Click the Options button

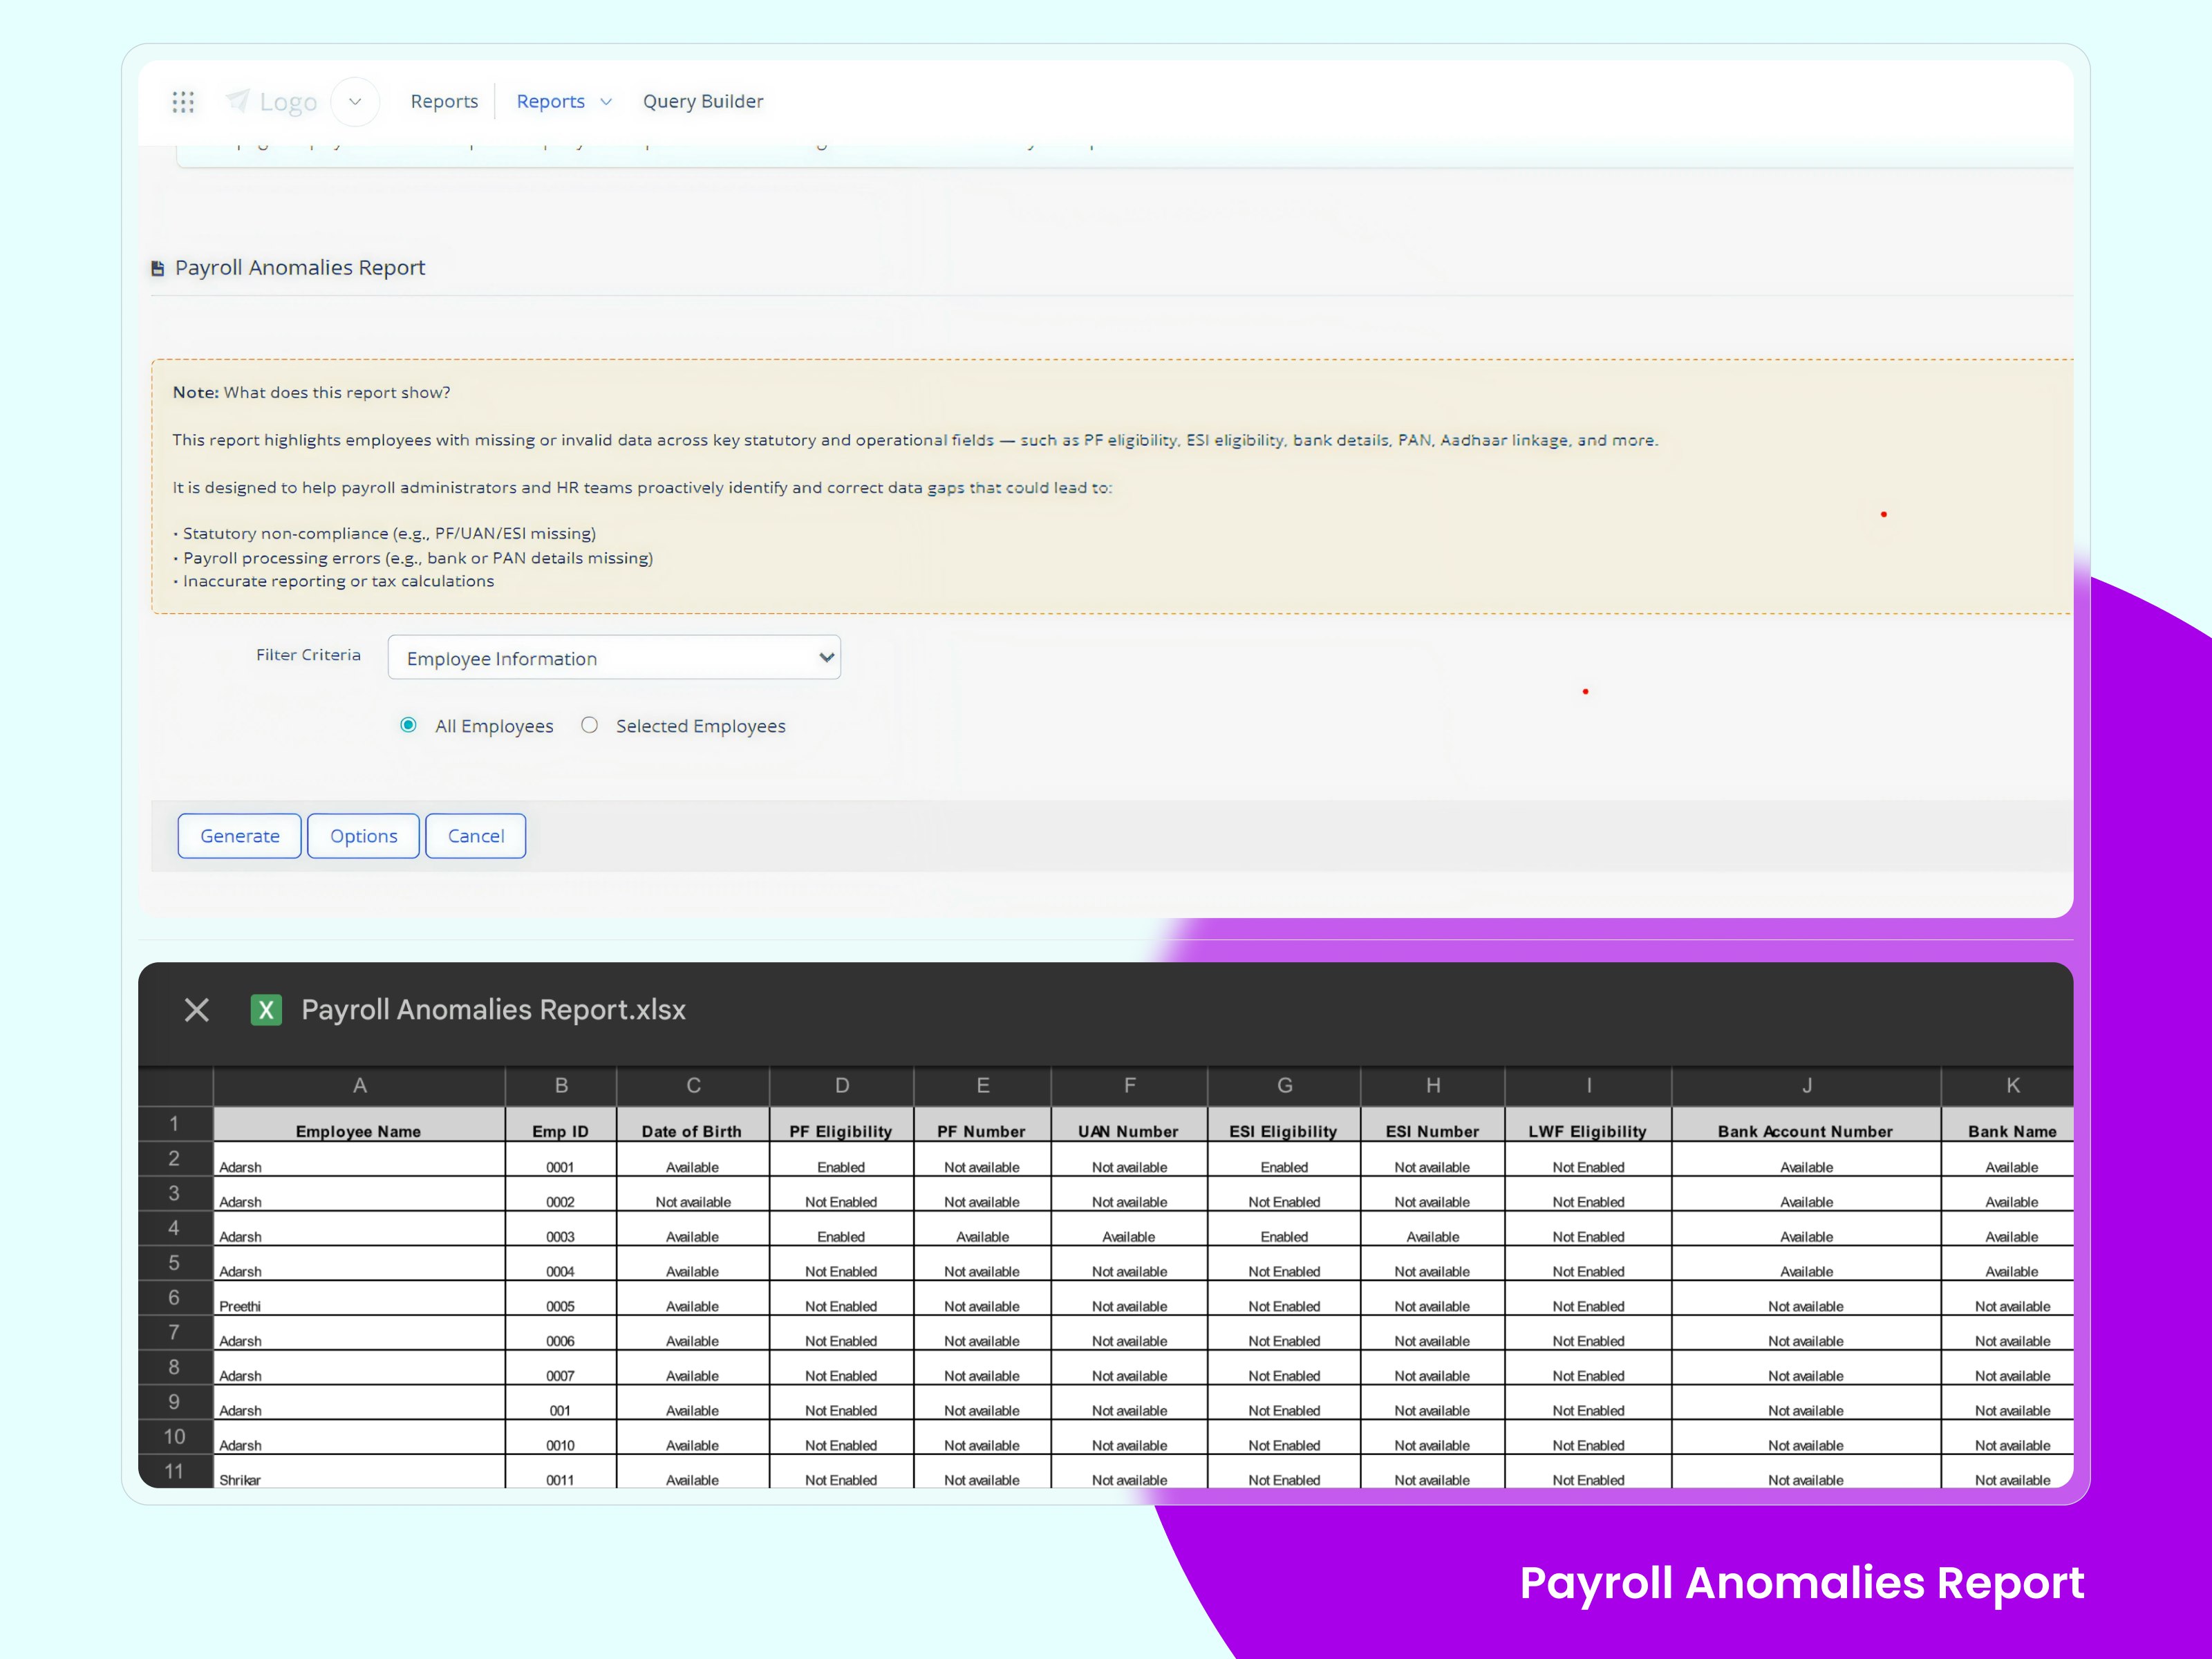(364, 836)
